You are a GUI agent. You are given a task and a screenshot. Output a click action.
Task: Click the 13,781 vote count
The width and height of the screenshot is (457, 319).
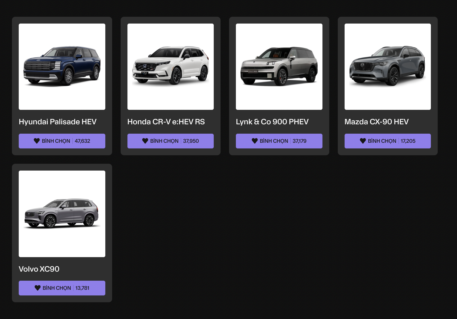click(x=82, y=288)
